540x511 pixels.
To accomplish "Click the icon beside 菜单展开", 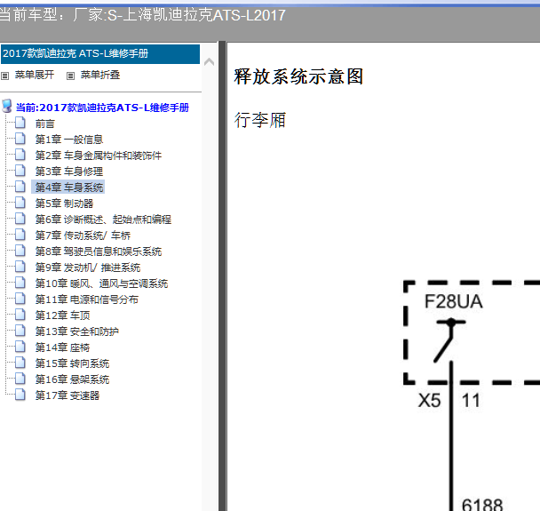I will coord(4,76).
